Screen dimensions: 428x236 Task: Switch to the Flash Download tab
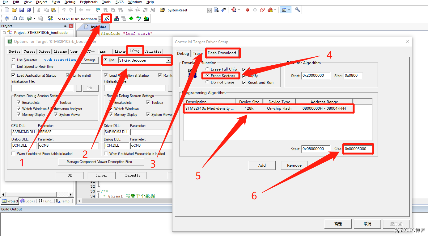222,53
